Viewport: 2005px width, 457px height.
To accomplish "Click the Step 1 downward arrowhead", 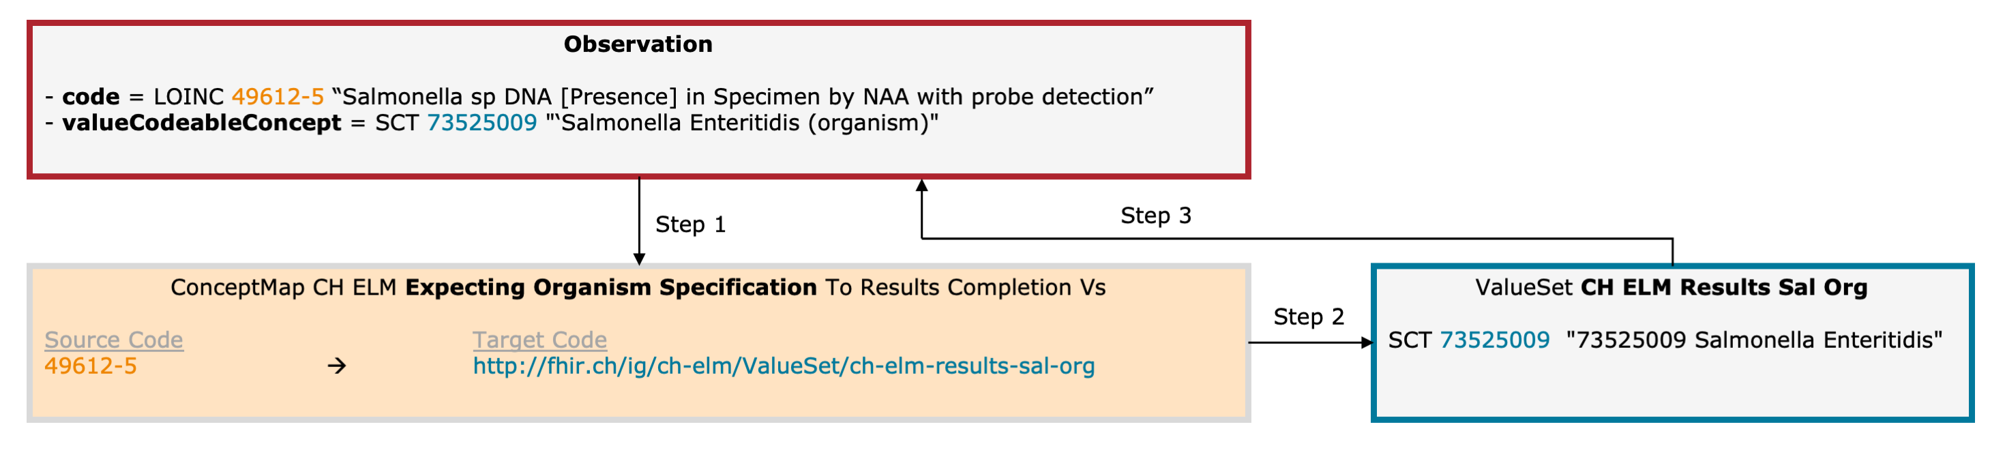I will pos(639,259).
